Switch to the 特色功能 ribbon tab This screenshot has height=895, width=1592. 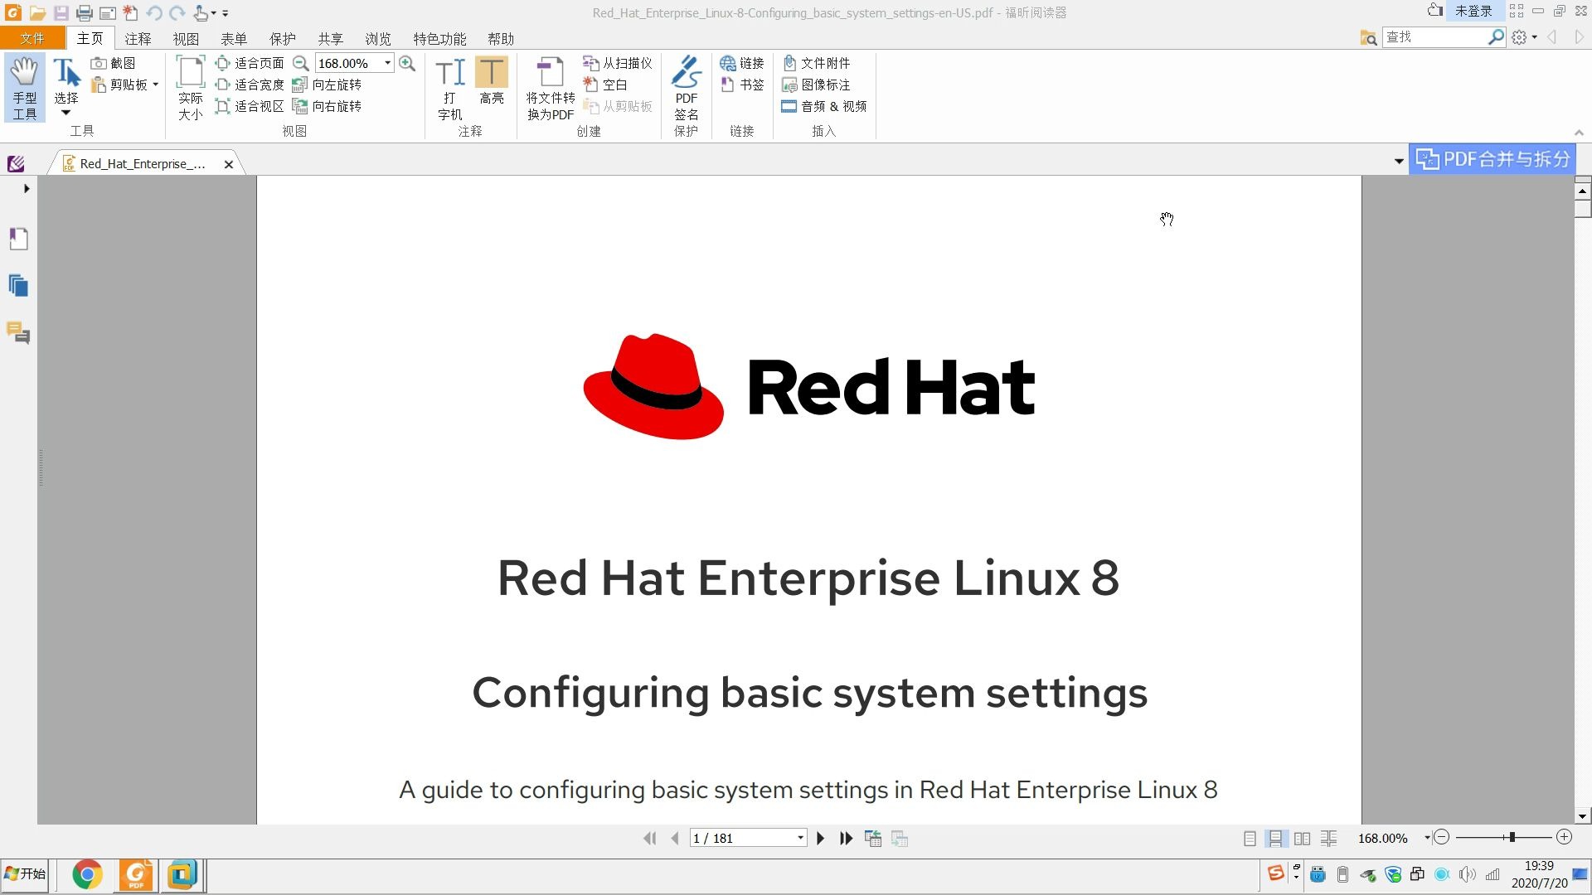pyautogui.click(x=439, y=39)
